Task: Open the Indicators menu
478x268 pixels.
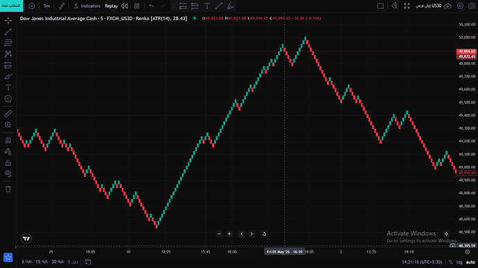Action: tap(87, 6)
